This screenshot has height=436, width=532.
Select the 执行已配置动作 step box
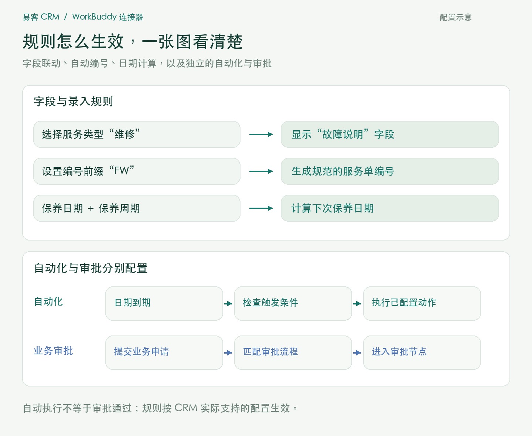coord(422,303)
